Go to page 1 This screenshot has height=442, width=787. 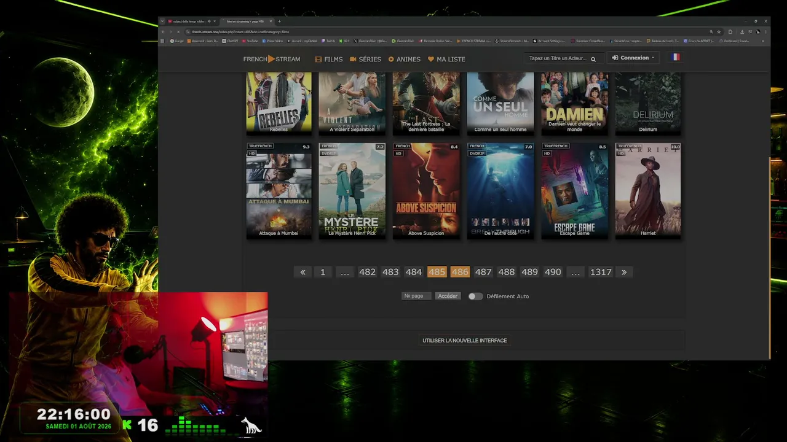323,272
